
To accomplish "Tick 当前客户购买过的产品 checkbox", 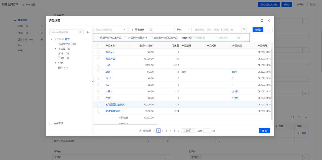I will click(151, 38).
